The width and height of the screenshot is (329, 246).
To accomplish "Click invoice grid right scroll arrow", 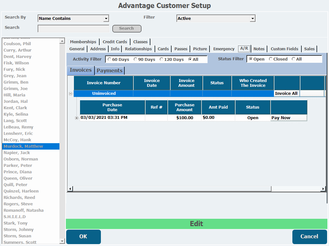I will coord(323,189).
